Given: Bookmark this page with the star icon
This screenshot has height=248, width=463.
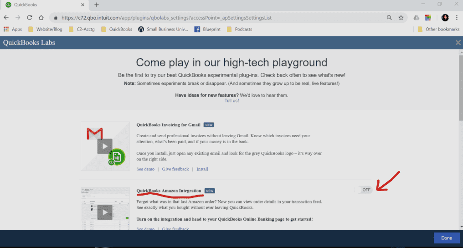Looking at the screenshot, I should [x=401, y=18].
